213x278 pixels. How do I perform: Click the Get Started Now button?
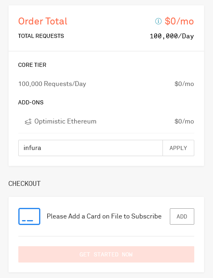(x=106, y=254)
